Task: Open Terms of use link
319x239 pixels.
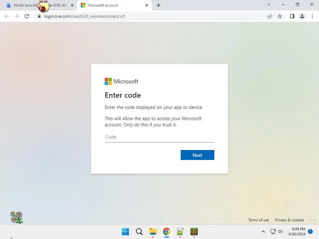Action: [x=258, y=220]
